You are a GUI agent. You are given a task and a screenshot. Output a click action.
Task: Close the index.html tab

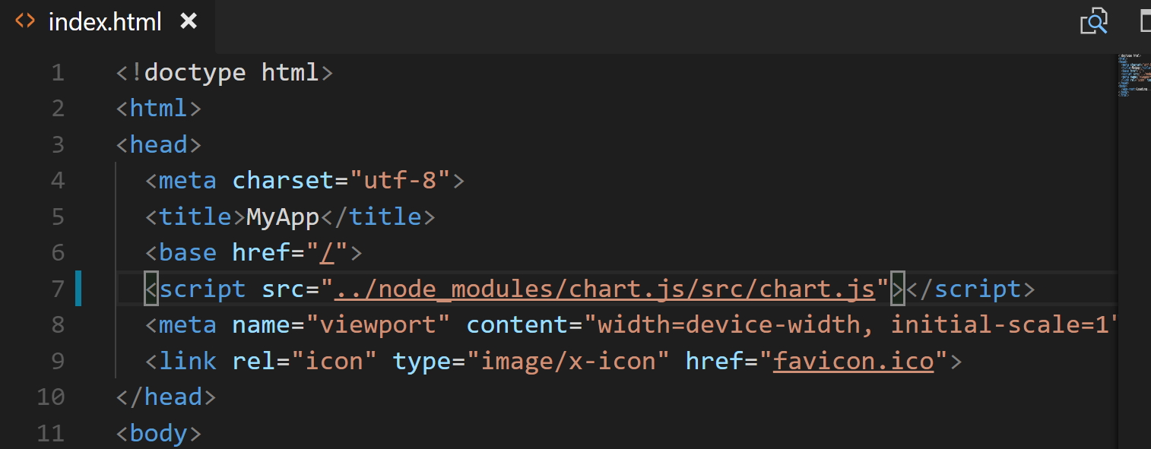click(188, 21)
